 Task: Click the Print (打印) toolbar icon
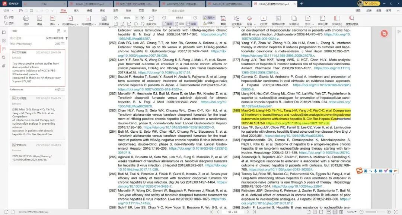[x=26, y=20]
